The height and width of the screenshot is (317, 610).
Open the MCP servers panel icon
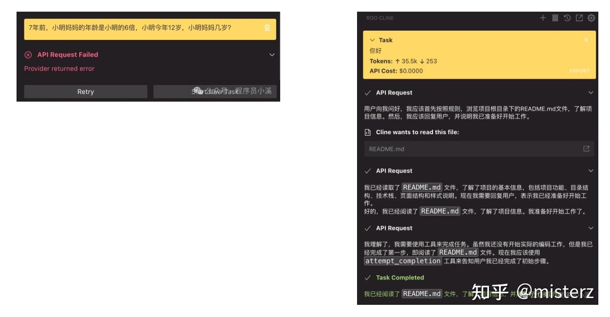click(555, 18)
